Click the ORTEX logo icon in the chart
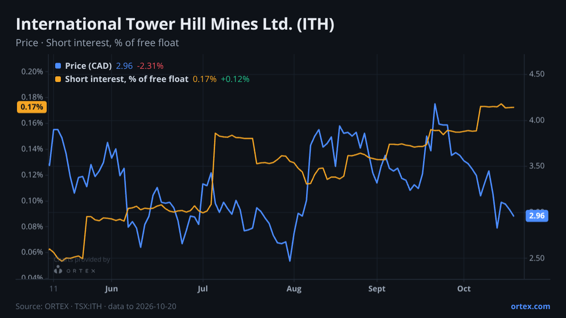The width and height of the screenshot is (566, 318). pos(58,269)
